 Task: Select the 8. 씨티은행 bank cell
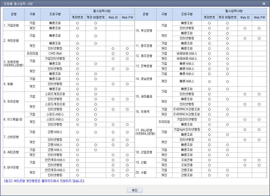pos(14,152)
